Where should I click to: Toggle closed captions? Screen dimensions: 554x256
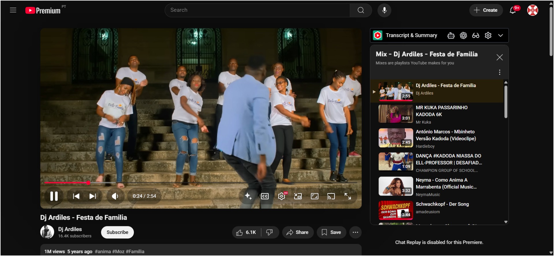coord(265,196)
